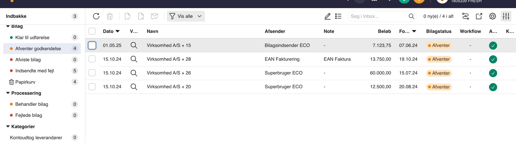Tick the checkbox for EAN Fakturering row
Image resolution: width=516 pixels, height=143 pixels.
coord(92,59)
